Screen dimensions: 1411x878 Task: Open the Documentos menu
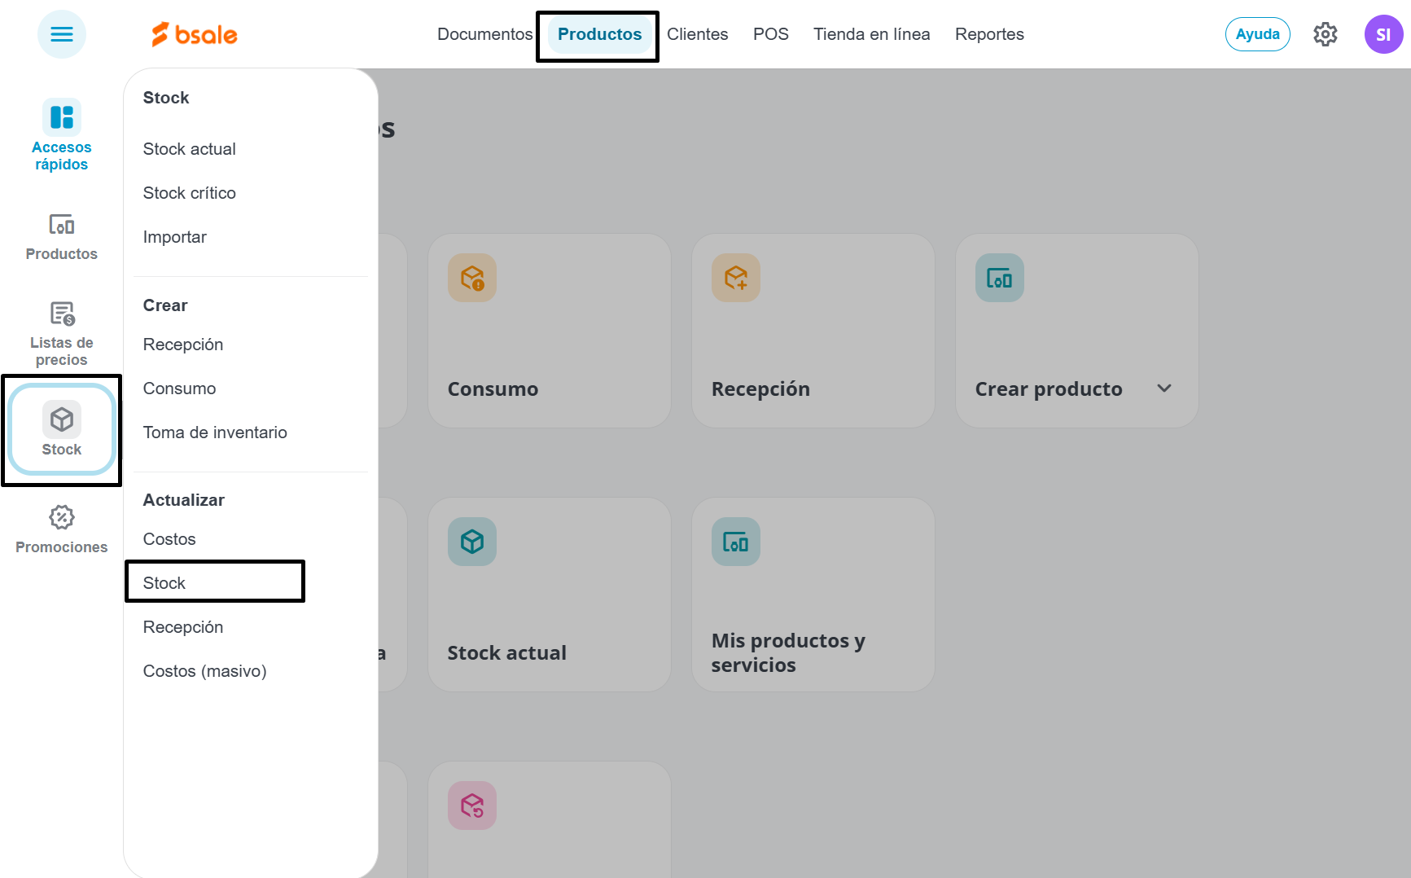485,34
